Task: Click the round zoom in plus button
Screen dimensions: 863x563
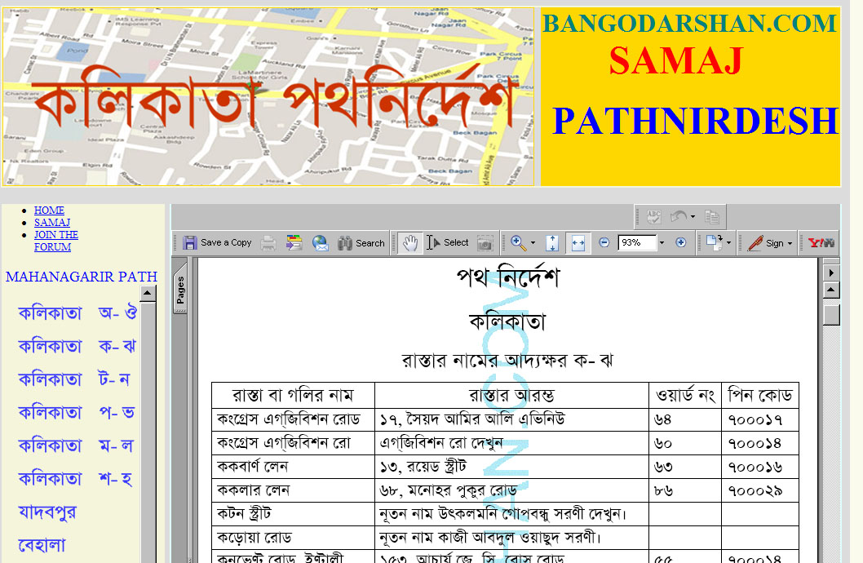Action: coord(681,242)
